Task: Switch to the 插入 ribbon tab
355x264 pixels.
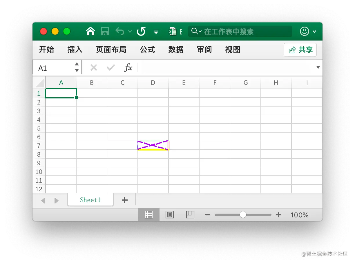Action: pyautogui.click(x=75, y=49)
